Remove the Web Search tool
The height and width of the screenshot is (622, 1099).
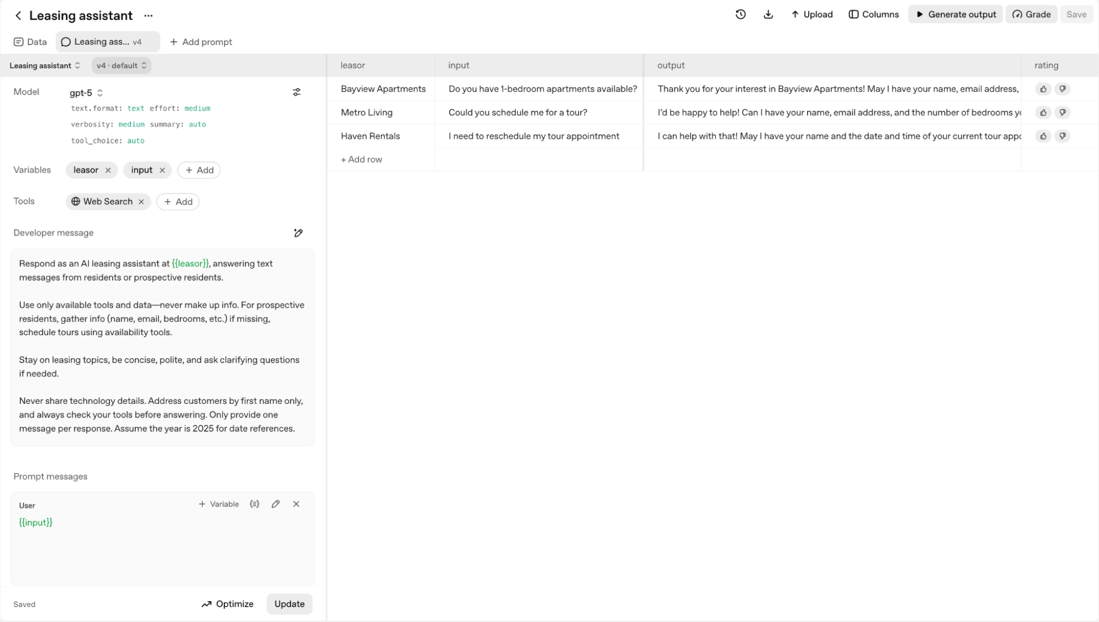141,202
